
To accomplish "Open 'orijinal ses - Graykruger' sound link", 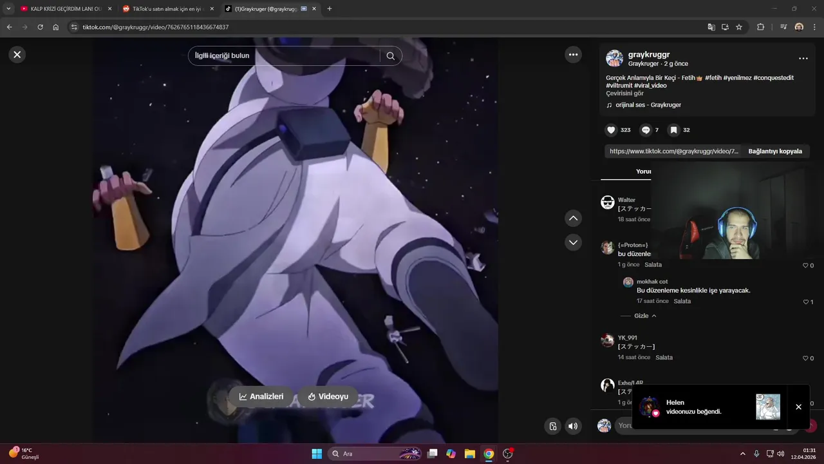I will click(x=648, y=105).
